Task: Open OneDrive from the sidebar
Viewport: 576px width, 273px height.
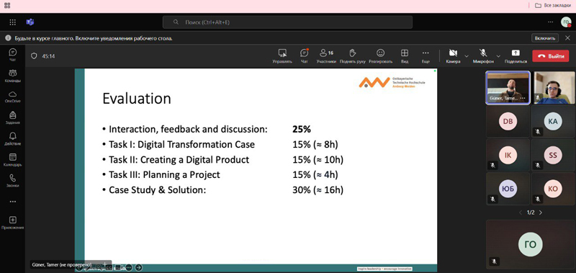Action: tap(12, 97)
